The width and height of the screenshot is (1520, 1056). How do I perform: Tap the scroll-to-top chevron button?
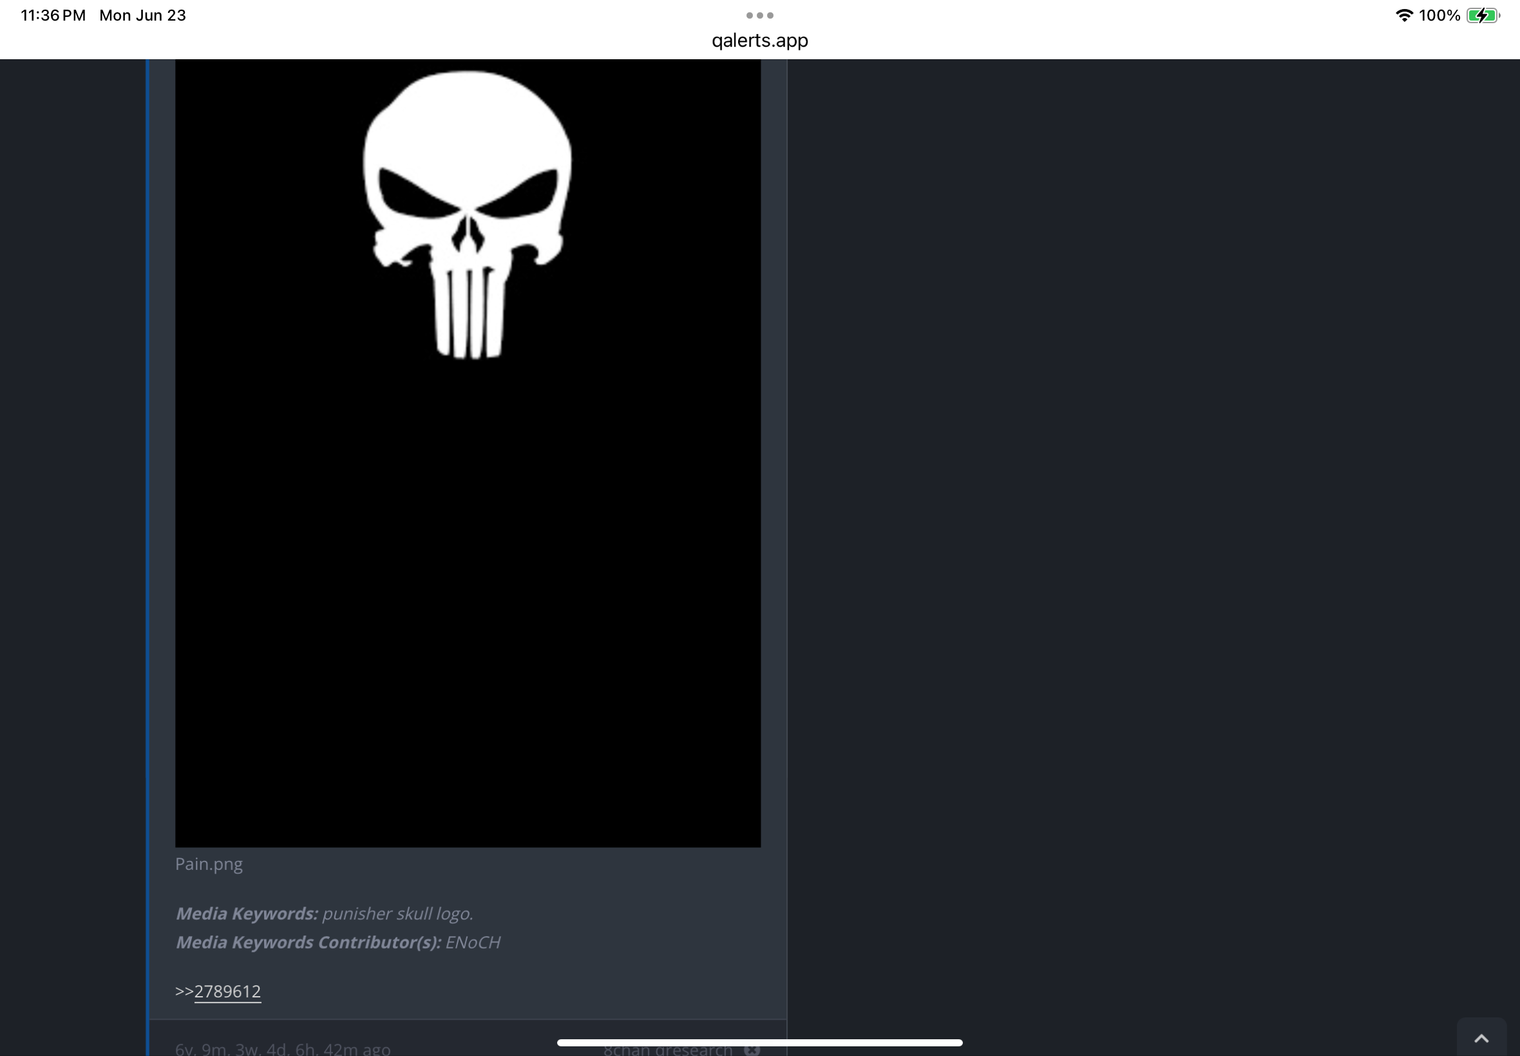(x=1481, y=1038)
